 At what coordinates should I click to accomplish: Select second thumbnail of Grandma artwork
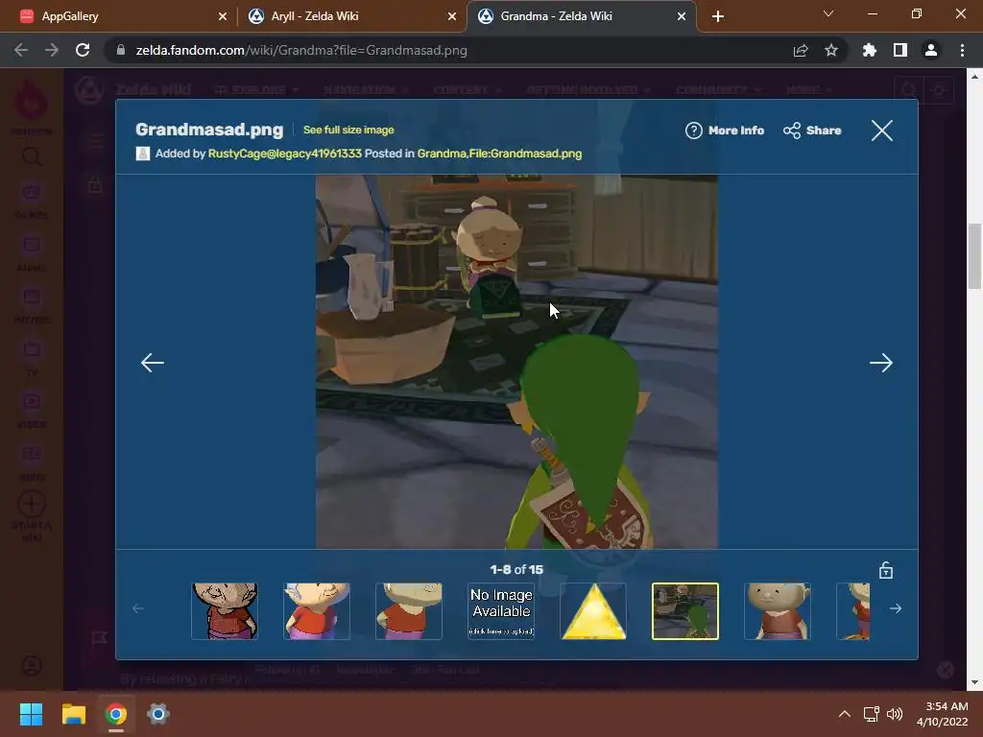[317, 611]
